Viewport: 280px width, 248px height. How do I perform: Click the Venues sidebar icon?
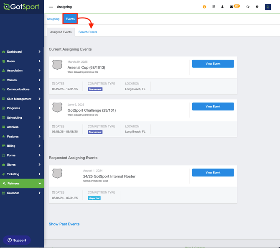[x=4, y=80]
